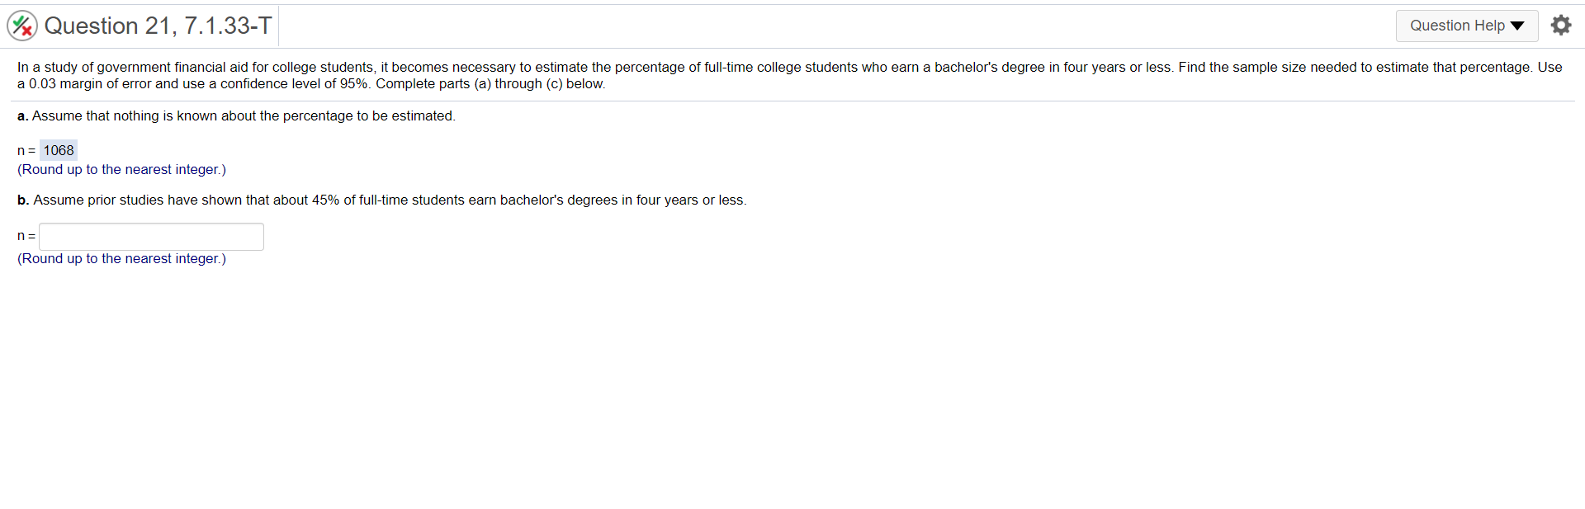
Task: Click the empty answer box for part b
Action: click(x=150, y=236)
